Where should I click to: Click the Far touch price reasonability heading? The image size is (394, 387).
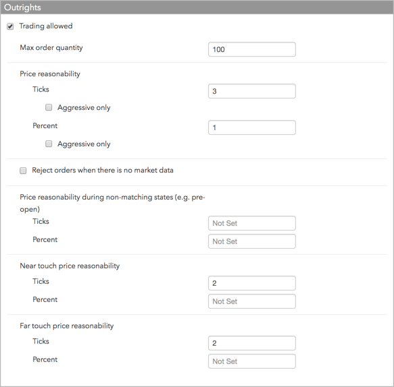pyautogui.click(x=67, y=326)
